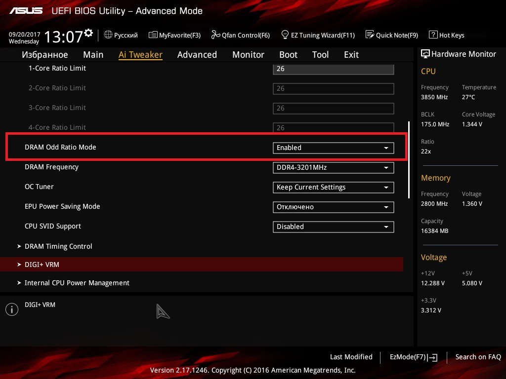Click the Hardware Monitor display icon
This screenshot has width=506, height=379.
coord(425,54)
